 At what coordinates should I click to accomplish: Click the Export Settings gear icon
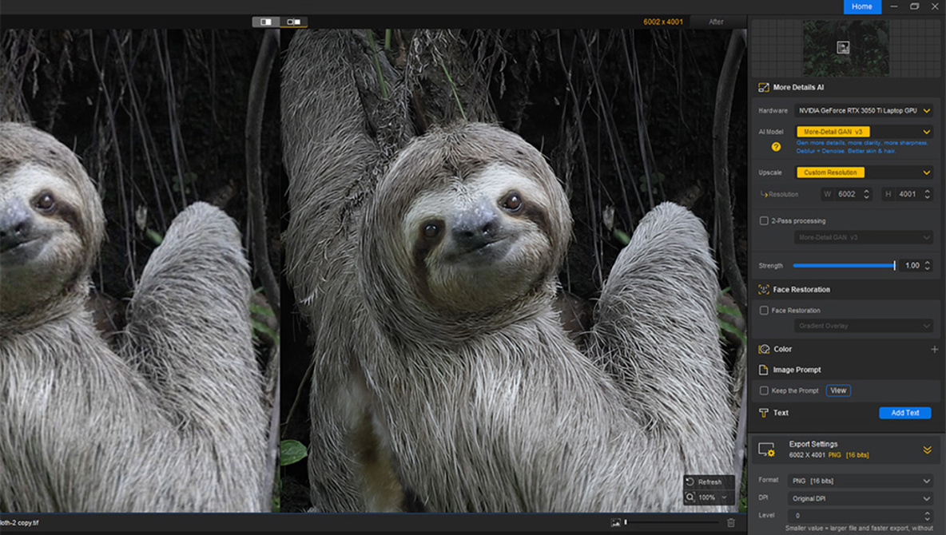[x=766, y=449]
